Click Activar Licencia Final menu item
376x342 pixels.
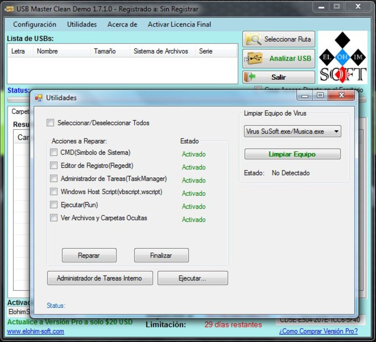[x=179, y=24]
